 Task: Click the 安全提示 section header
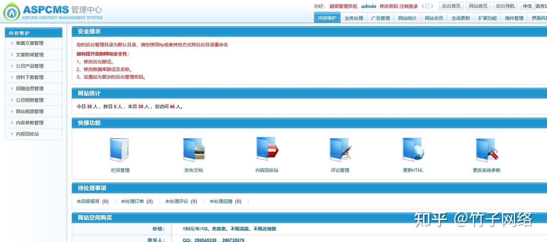[309, 31]
